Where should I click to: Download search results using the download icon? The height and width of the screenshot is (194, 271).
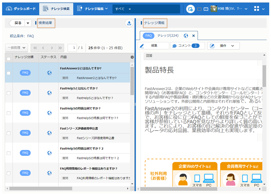click(x=129, y=23)
